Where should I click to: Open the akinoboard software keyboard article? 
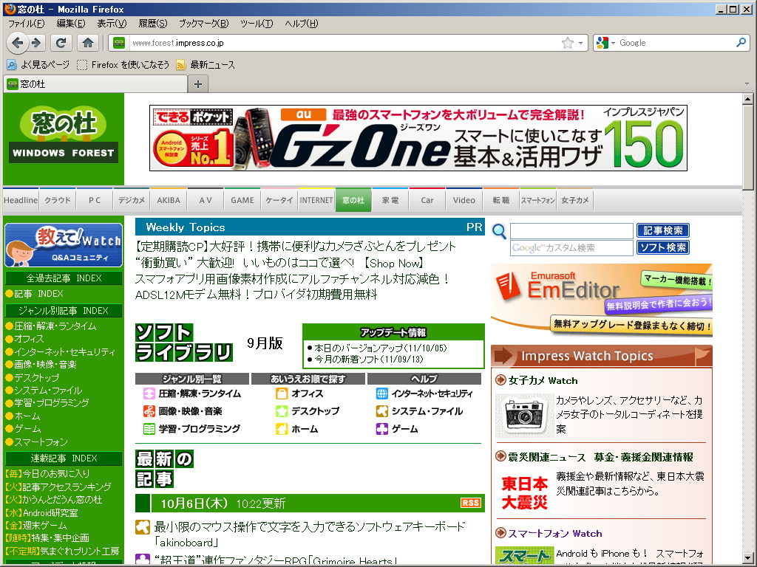[310, 534]
